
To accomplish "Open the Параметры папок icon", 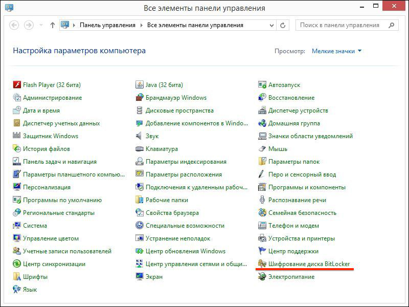I will point(262,161).
